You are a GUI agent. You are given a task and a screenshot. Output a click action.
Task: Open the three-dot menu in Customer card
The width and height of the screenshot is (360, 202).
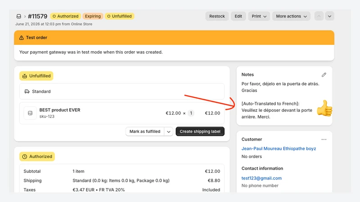[x=324, y=140]
